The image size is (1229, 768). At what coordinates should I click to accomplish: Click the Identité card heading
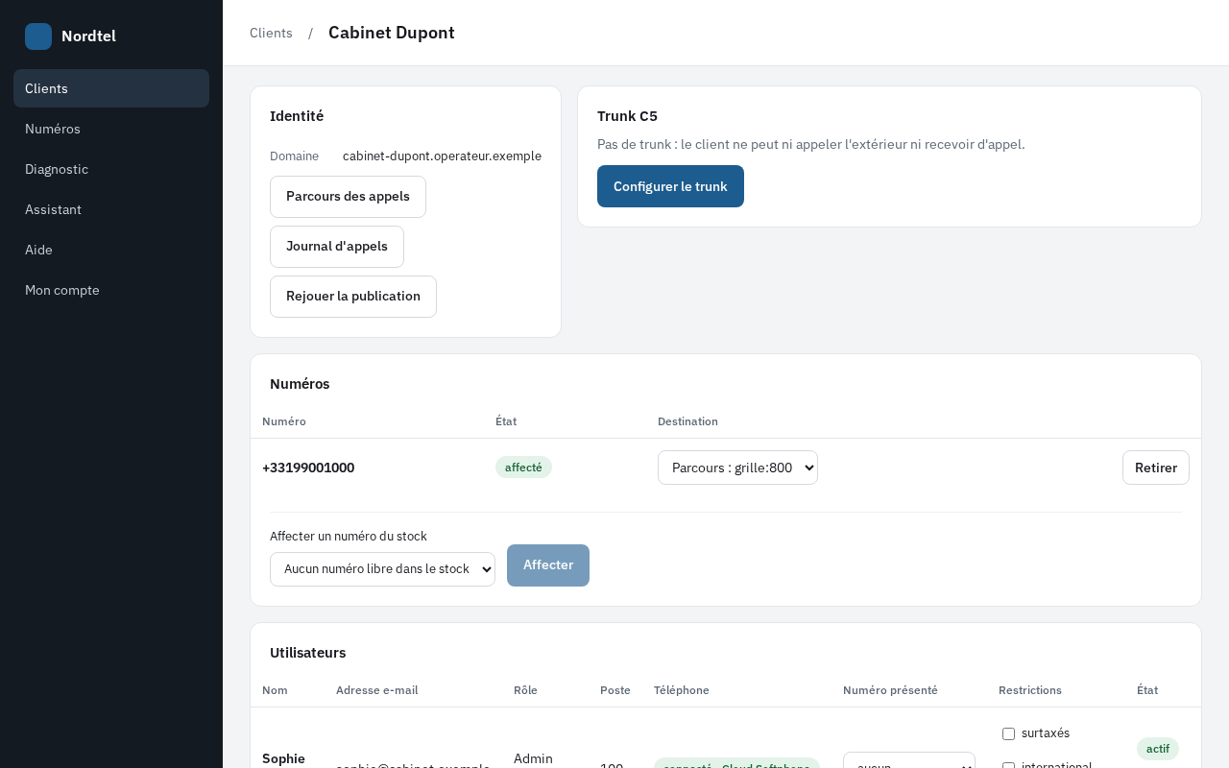tap(297, 116)
